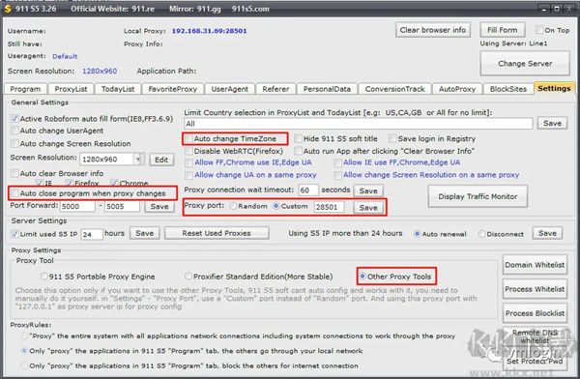Save the Proxy port setting
This screenshot has height=379, width=580.
tap(368, 207)
